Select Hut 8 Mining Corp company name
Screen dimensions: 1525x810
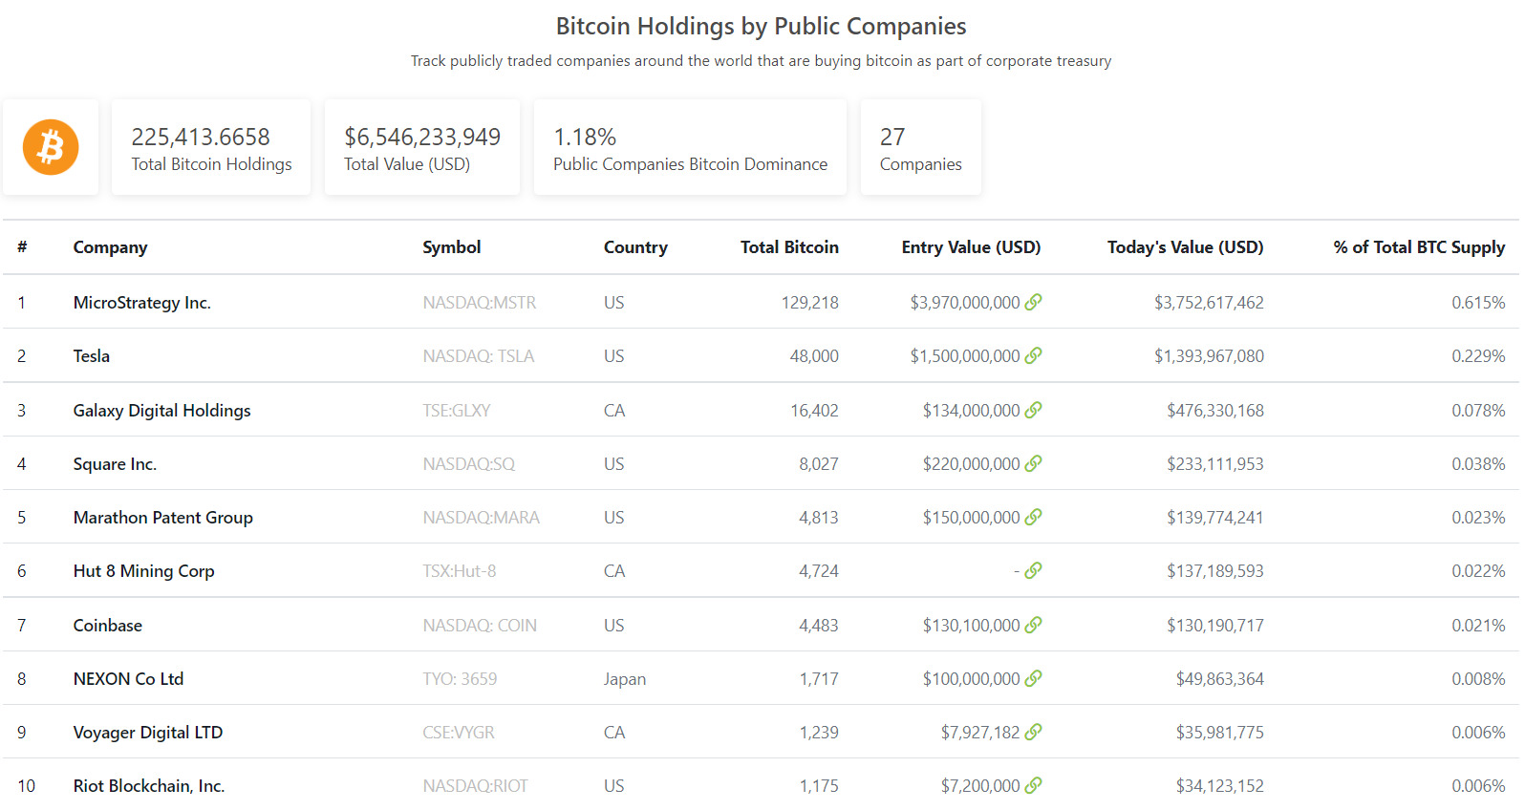click(143, 571)
